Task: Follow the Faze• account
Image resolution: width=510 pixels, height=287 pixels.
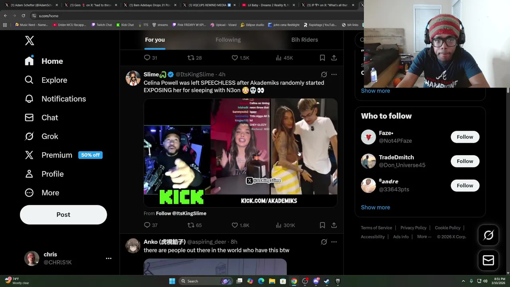Action: click(x=465, y=137)
